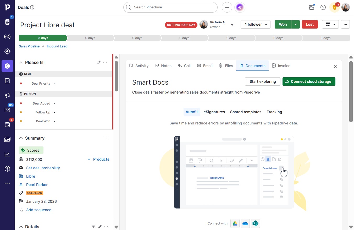
Task: Select the eSignatures feature tab
Action: point(214,112)
